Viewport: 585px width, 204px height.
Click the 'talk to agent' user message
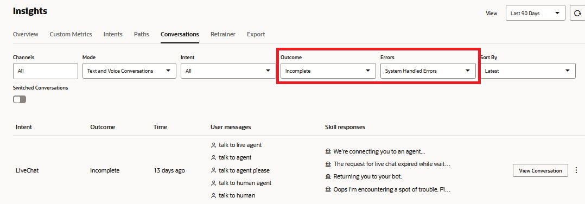pos(235,158)
